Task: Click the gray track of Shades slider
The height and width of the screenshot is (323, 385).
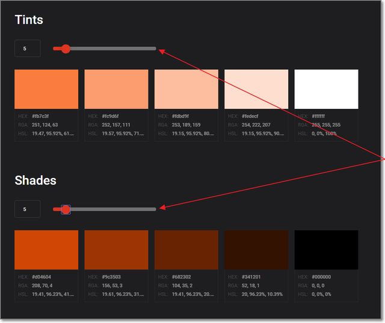Action: pos(114,209)
